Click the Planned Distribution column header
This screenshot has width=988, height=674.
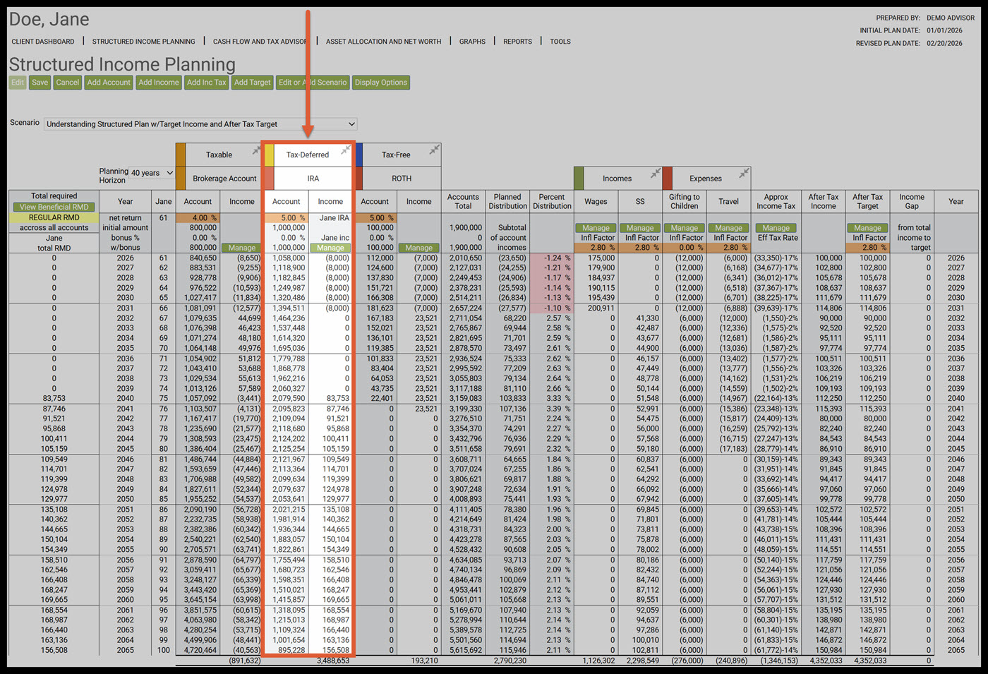pyautogui.click(x=507, y=202)
